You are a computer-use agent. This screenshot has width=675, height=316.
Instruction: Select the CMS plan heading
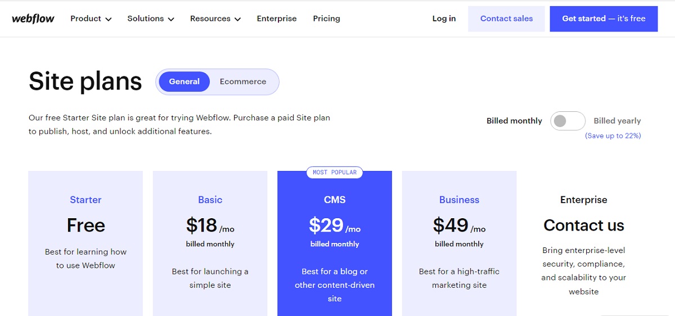point(335,200)
